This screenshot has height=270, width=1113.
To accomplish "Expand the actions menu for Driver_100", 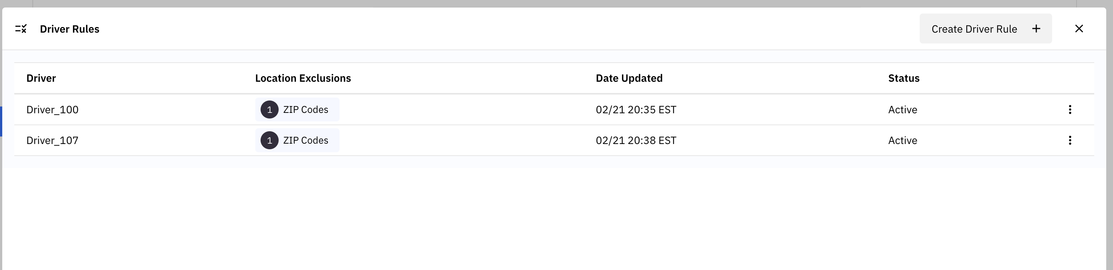I will [x=1070, y=110].
